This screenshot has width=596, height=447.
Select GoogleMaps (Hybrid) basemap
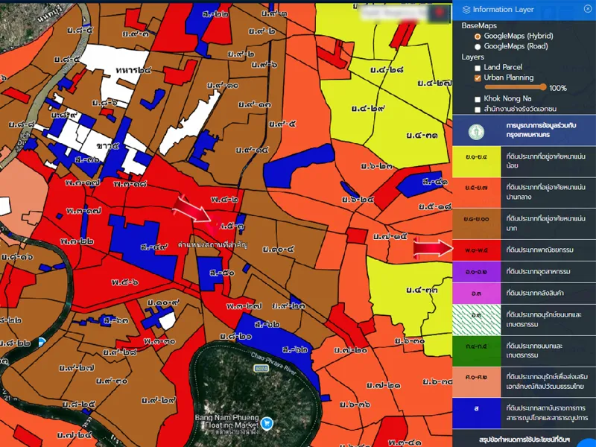478,36
